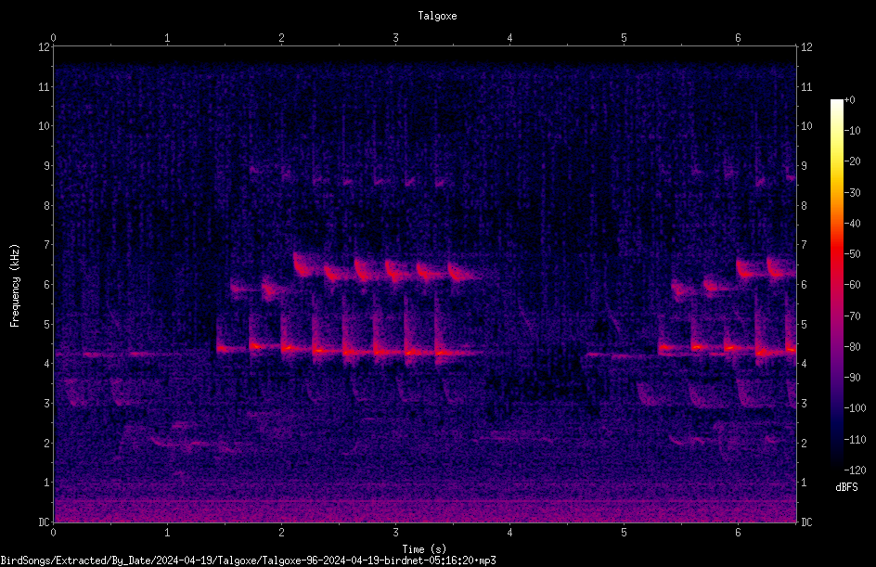Screen dimensions: 876x567
Task: Click the DC label on left frequency axis
Action: click(44, 522)
